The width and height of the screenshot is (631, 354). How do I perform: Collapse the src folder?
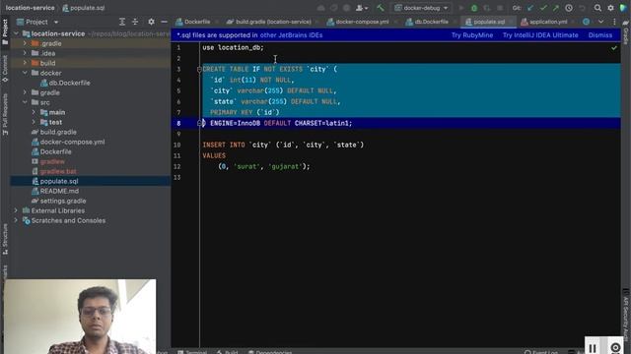click(25, 102)
